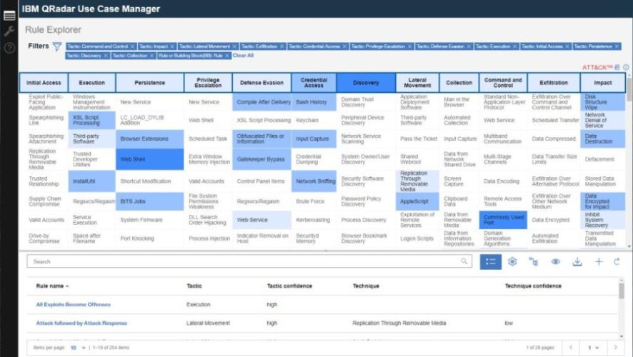Remove the Tactic: Collection filter chip
The width and height of the screenshot is (633, 357).
coord(151,56)
